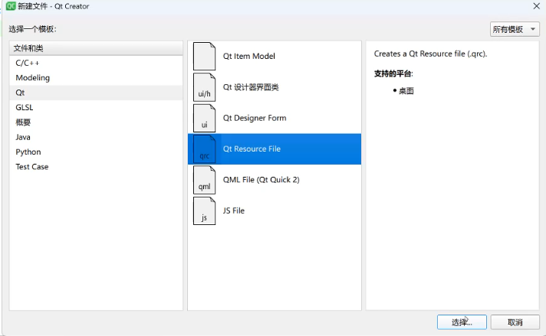Click the Qt Item Model file icon
546x336 pixels.
[205, 57]
